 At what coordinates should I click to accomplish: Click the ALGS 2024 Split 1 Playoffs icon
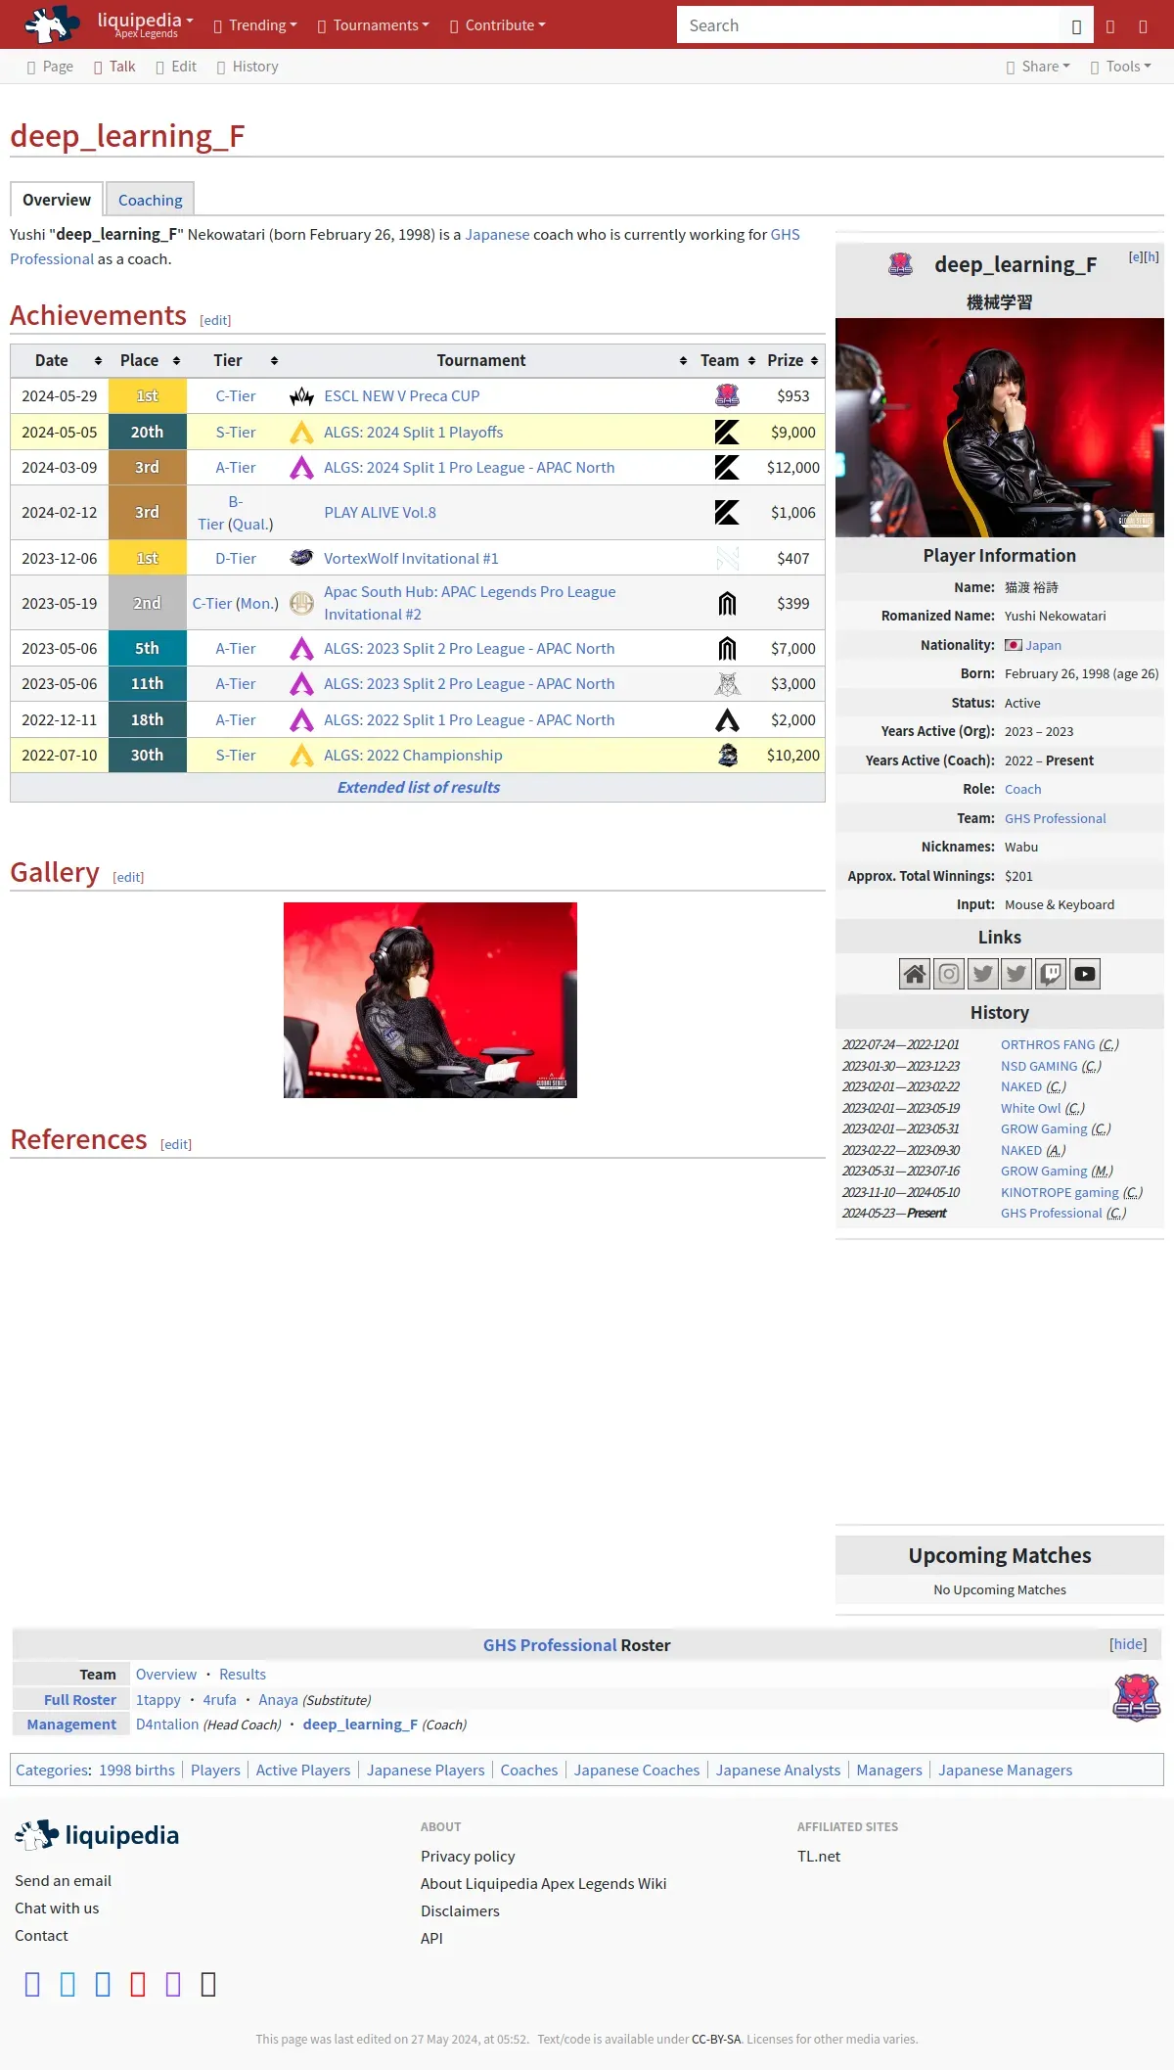tap(302, 433)
